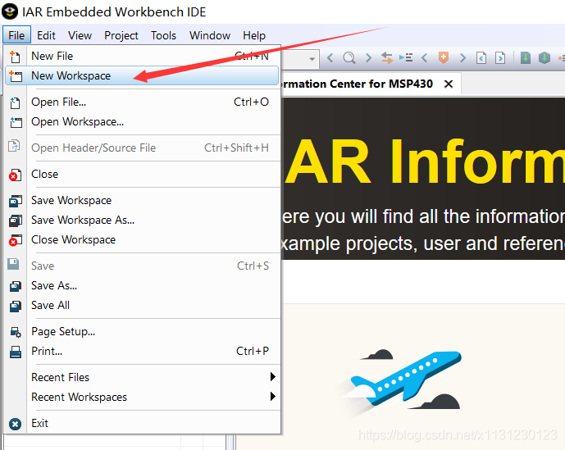Image resolution: width=565 pixels, height=450 pixels.
Task: Click the Open Workspace icon
Action: (x=16, y=122)
